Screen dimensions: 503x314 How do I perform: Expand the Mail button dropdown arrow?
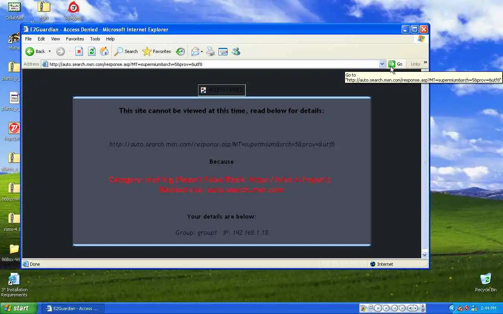point(202,51)
